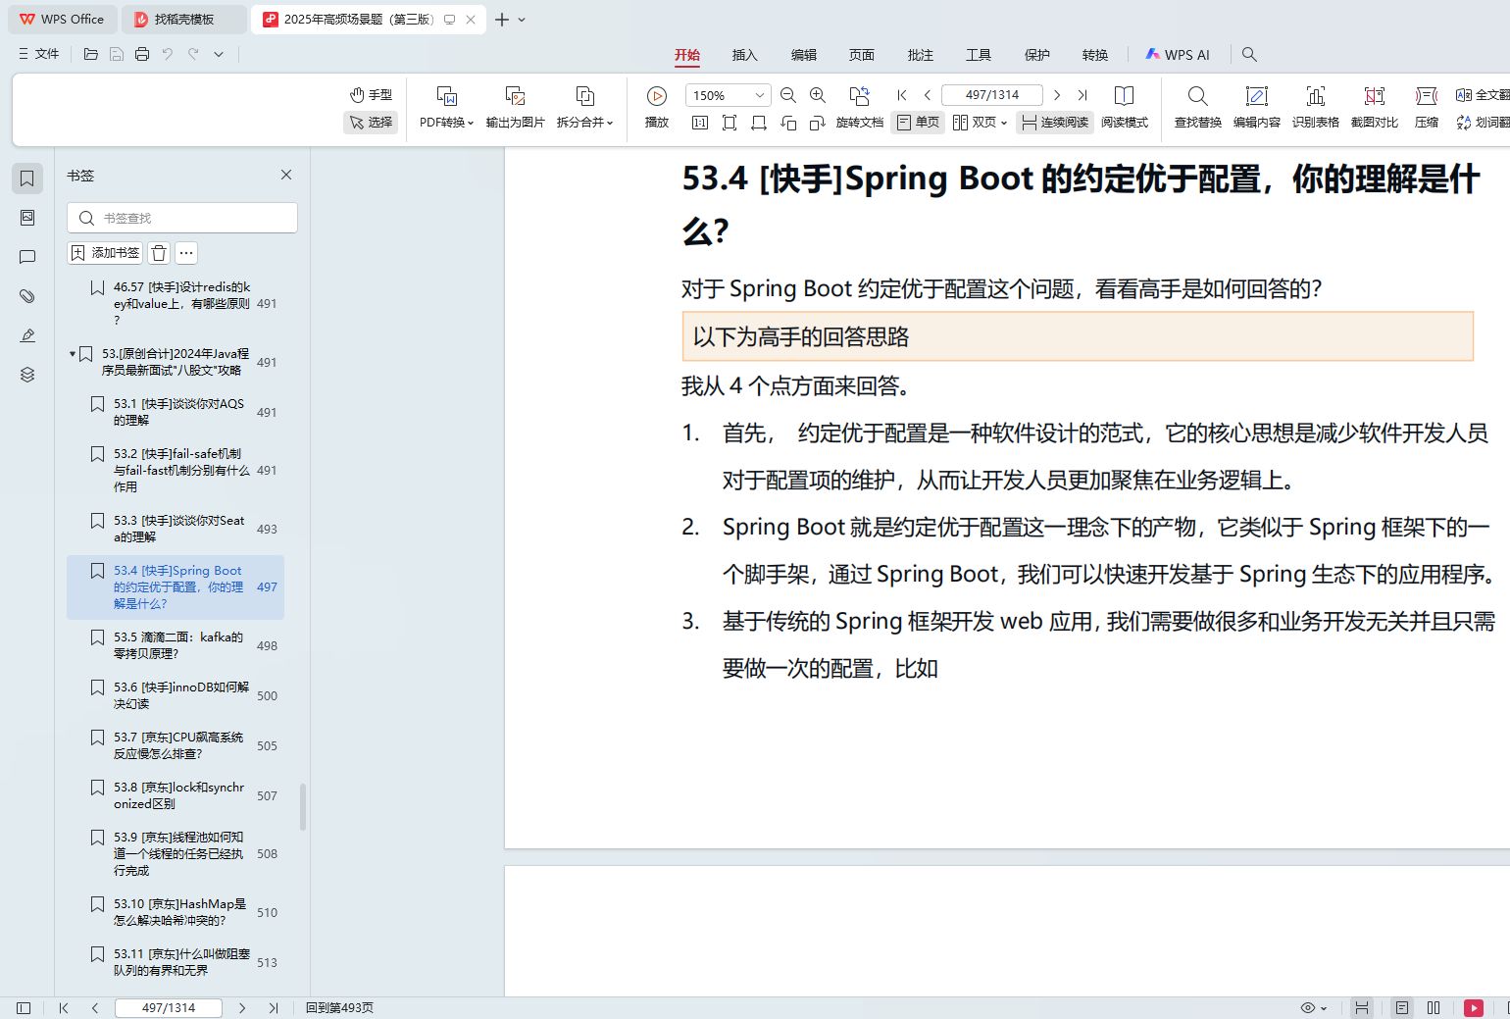Viewport: 1510px width, 1019px height.
Task: Toggle 阅读模式 reading mode
Action: 1125,107
